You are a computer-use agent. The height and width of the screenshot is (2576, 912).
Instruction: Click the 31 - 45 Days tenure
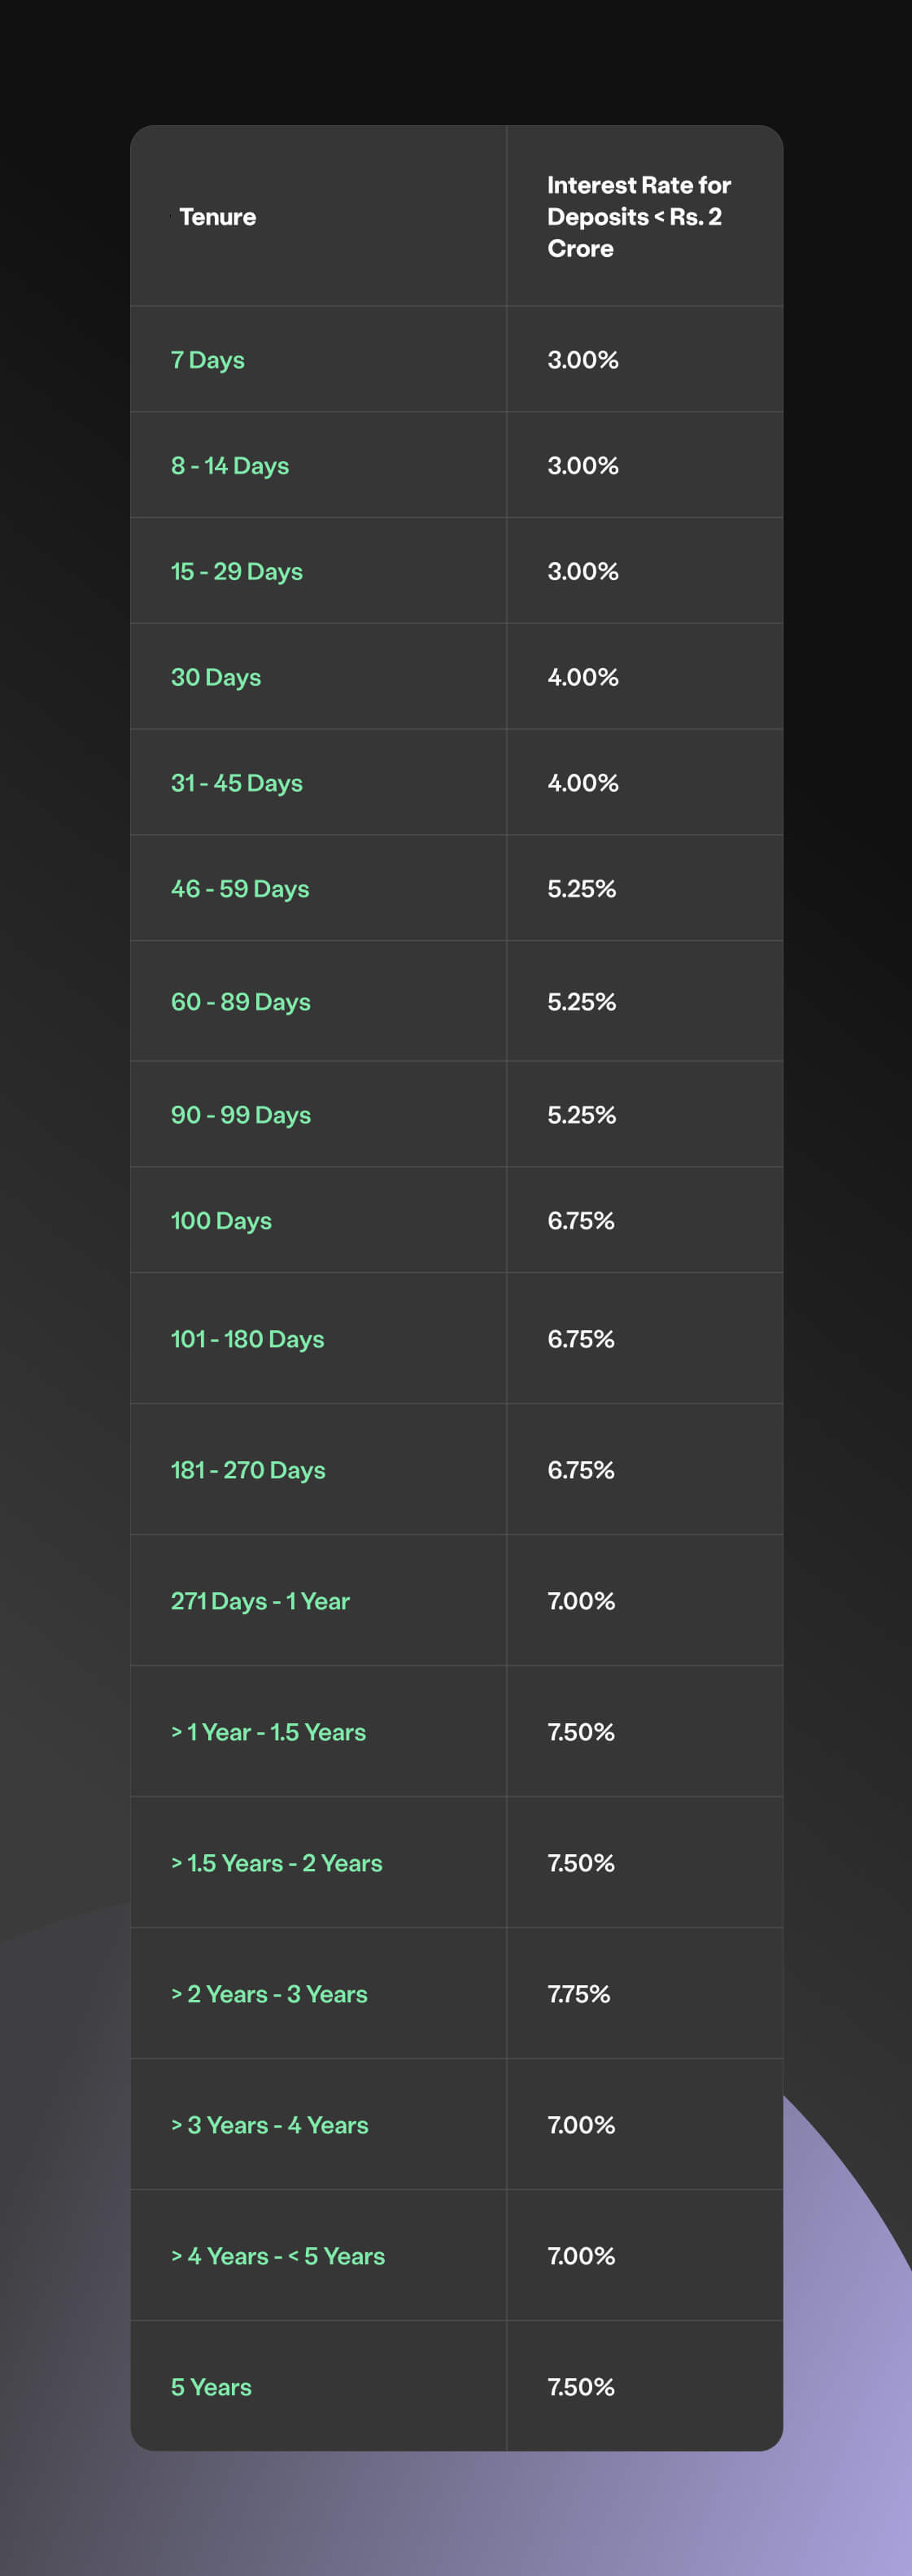click(x=237, y=783)
